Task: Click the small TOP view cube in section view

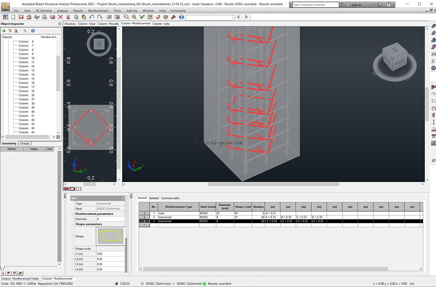Action: (99, 44)
